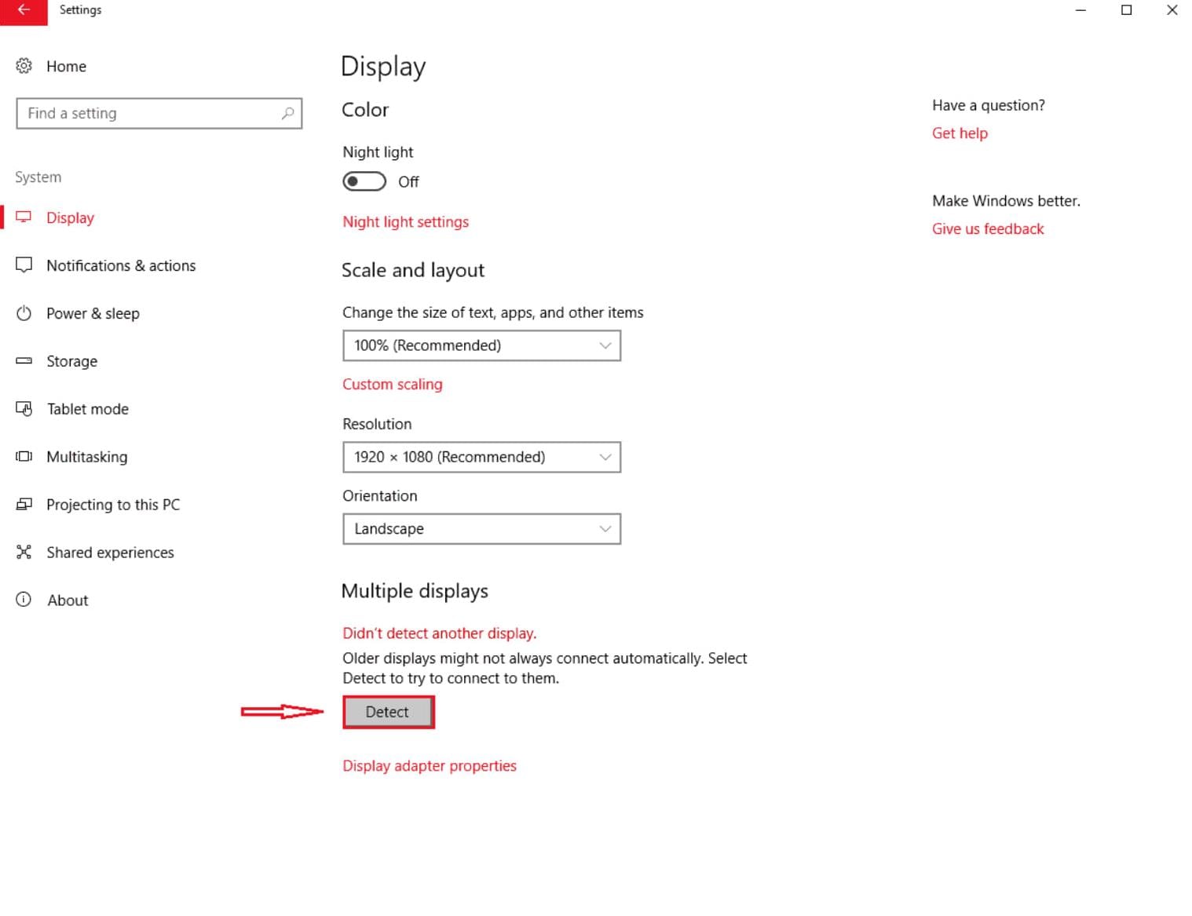Go to Home settings
The image size is (1192, 916).
click(66, 67)
